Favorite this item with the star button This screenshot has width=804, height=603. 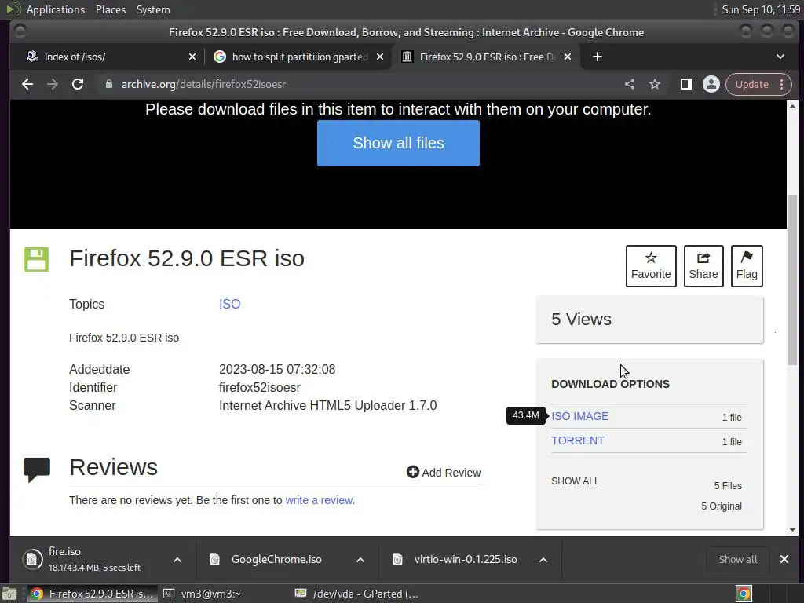651,266
